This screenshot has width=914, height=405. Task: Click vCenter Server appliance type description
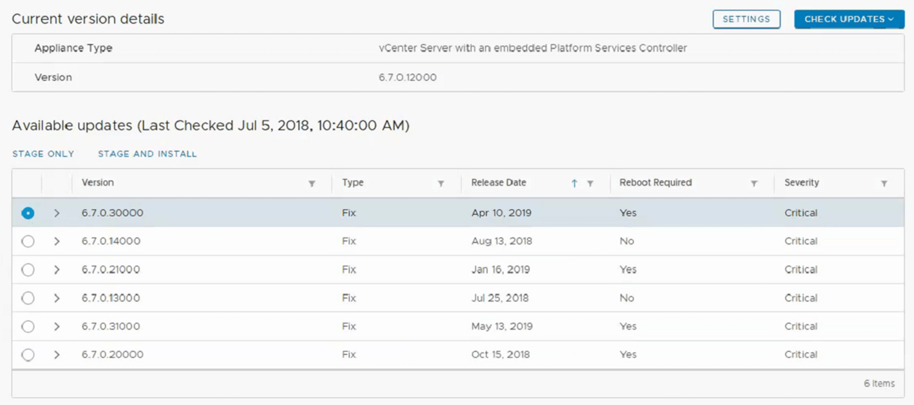(533, 48)
